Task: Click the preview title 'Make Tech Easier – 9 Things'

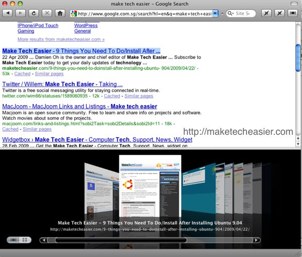Action: click(150, 223)
